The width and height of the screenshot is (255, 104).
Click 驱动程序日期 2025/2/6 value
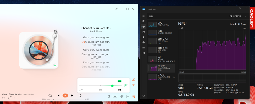pyautogui.click(x=229, y=88)
